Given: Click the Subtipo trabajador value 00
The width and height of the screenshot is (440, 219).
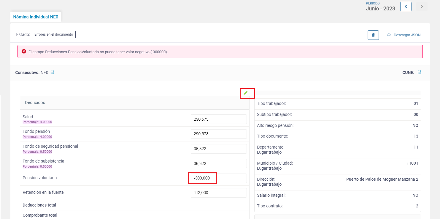Looking at the screenshot, I should coord(416,115).
